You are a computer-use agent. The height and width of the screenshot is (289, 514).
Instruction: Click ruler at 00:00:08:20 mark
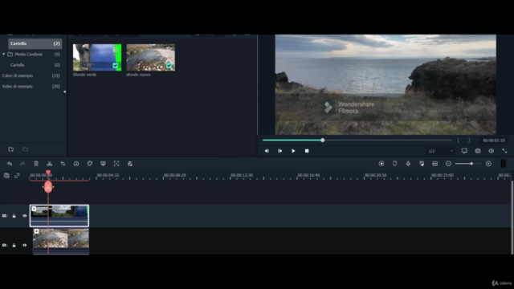[x=175, y=175]
